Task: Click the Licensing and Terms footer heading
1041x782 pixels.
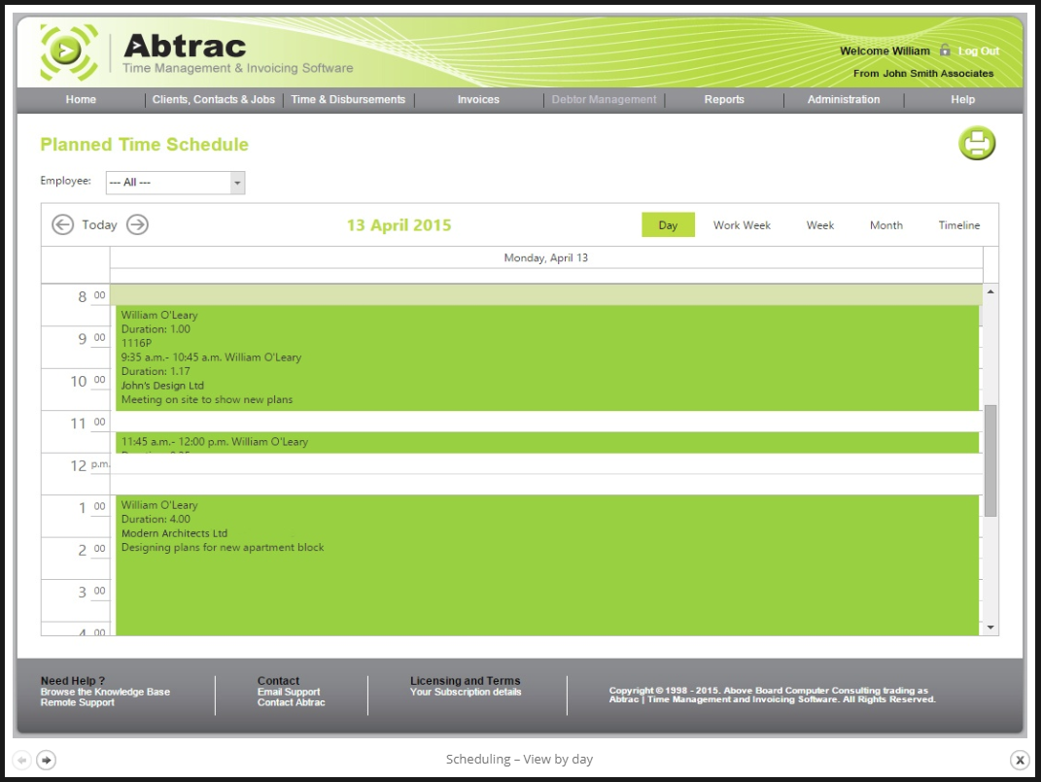Action: [x=465, y=681]
